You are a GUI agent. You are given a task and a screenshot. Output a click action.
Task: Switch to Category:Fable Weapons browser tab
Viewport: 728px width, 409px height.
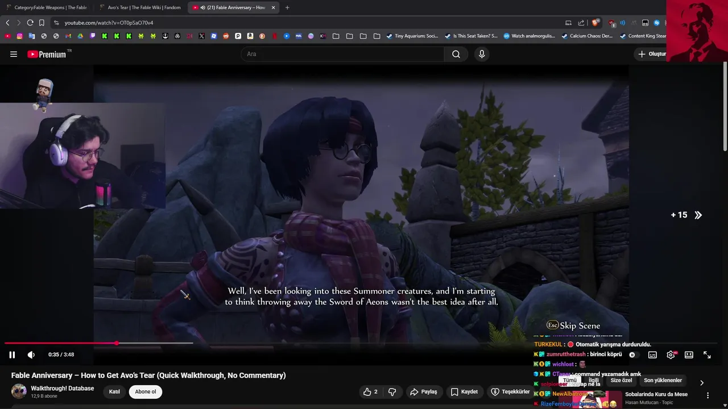[x=47, y=7]
